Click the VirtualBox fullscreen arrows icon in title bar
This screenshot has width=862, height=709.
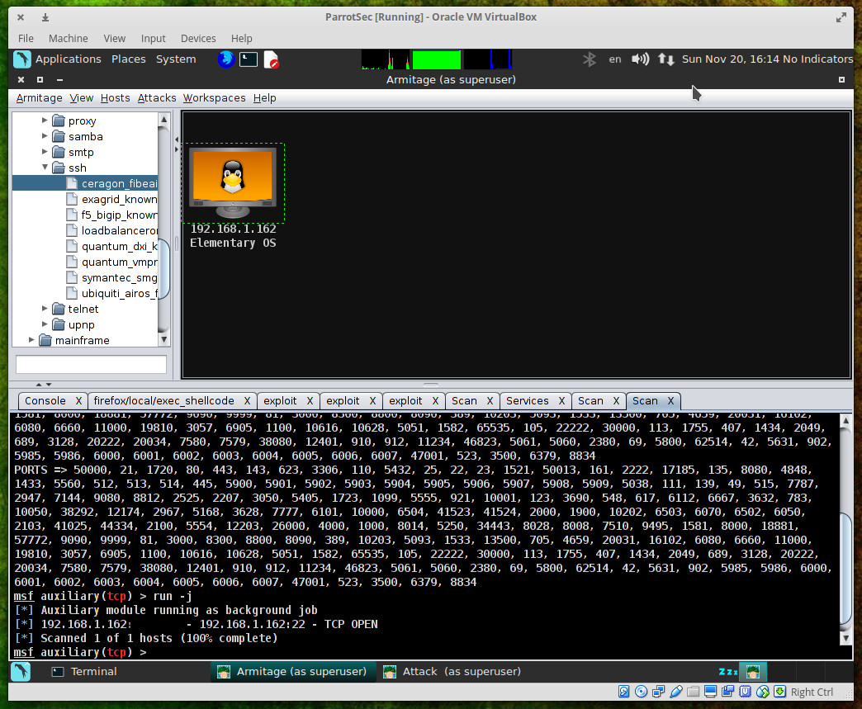point(841,17)
